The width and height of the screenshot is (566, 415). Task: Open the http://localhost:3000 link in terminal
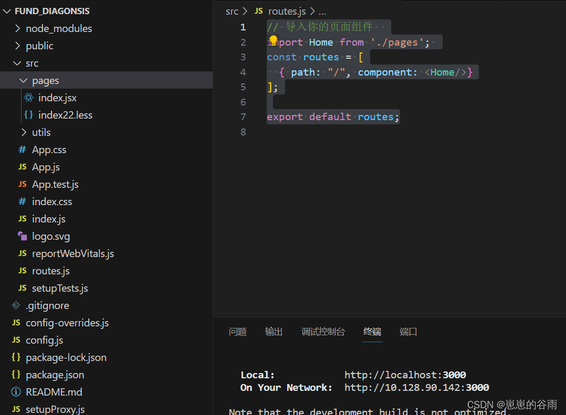[x=405, y=375]
